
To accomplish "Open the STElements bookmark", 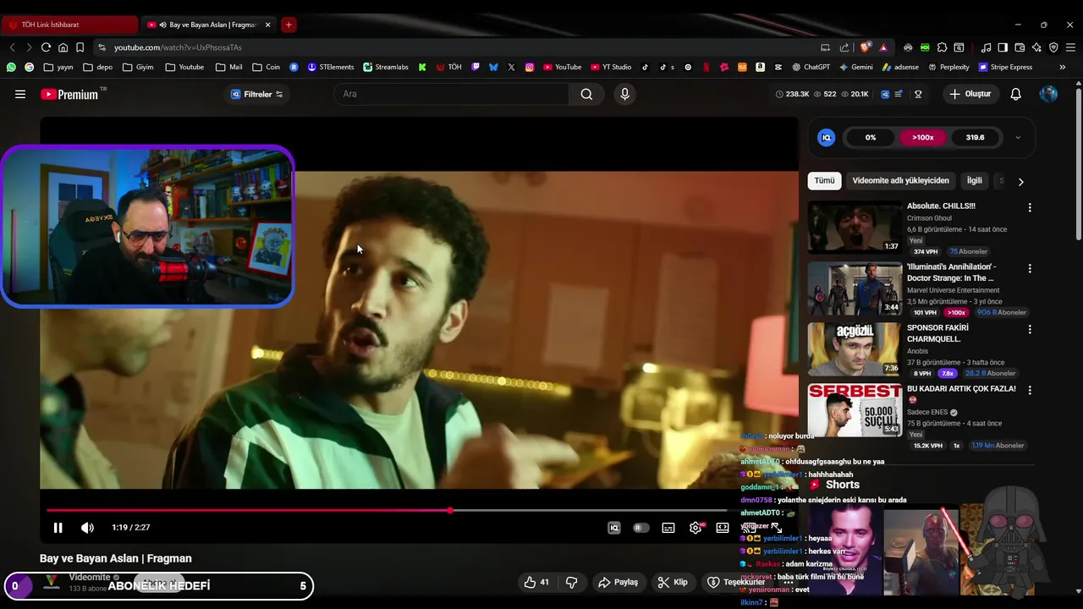I will point(330,67).
